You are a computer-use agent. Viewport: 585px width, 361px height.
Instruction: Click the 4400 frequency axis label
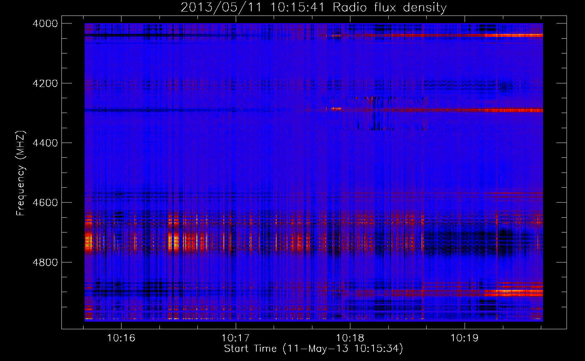(45, 143)
